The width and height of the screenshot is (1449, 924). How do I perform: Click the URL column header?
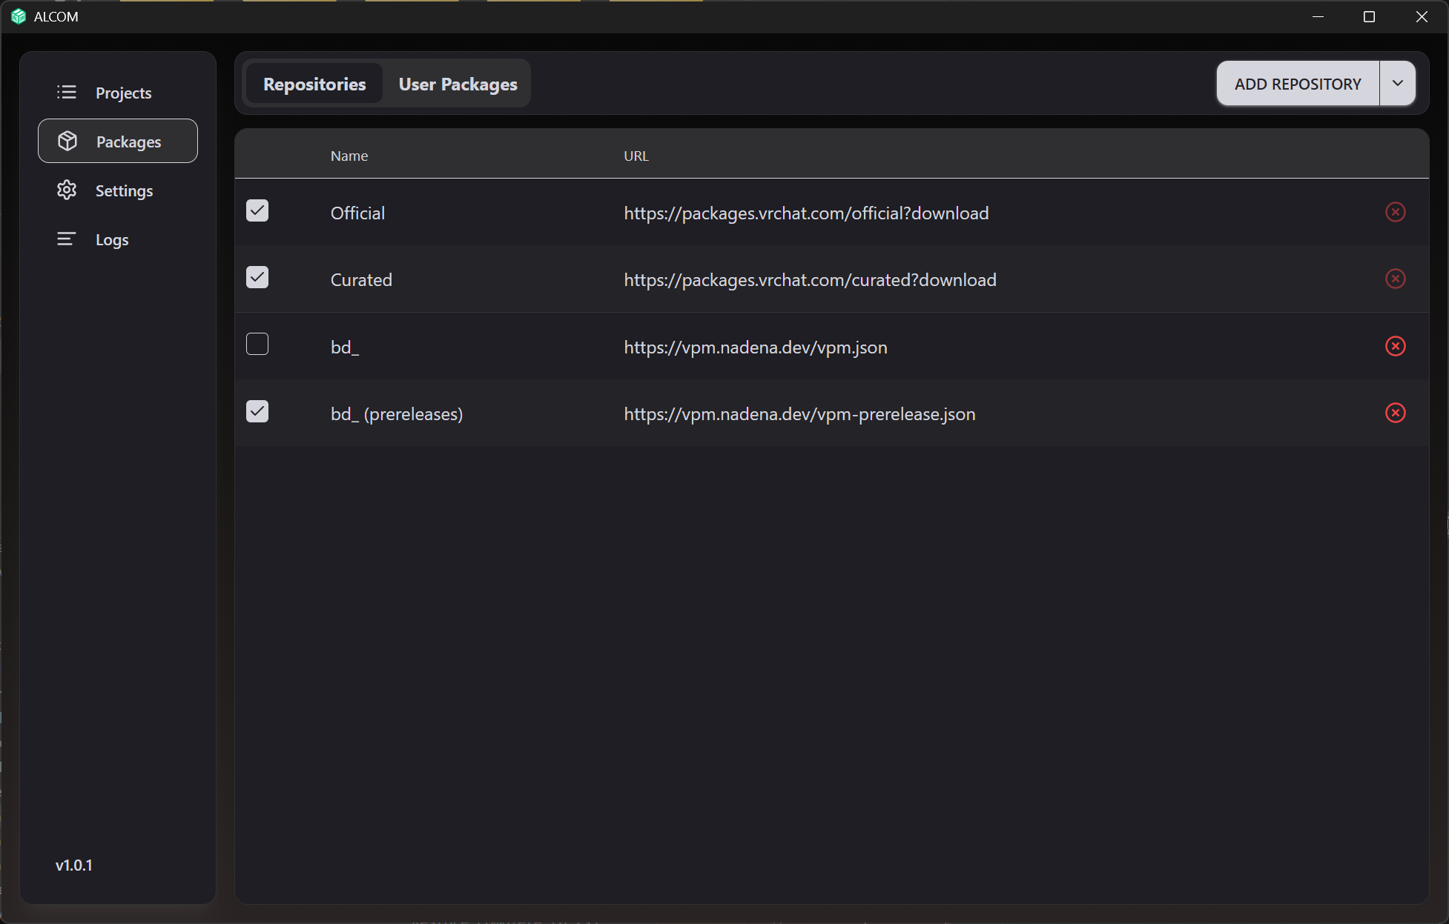(x=636, y=156)
